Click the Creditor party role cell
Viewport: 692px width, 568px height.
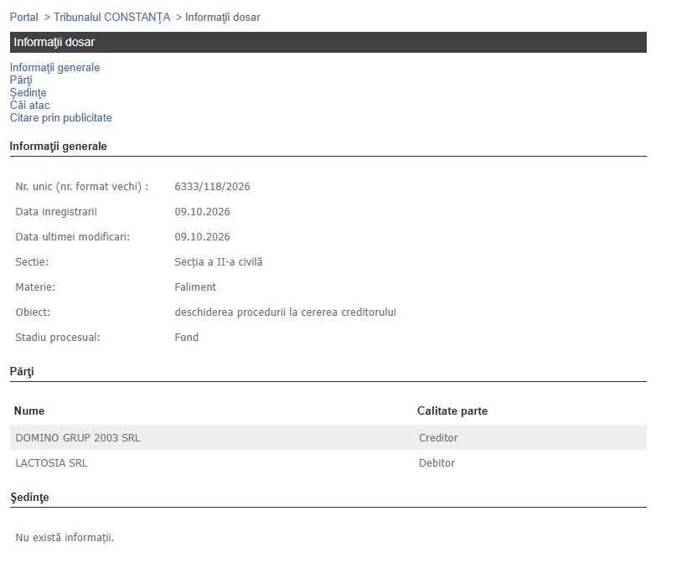click(x=438, y=438)
